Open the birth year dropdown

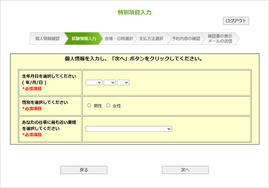pyautogui.click(x=94, y=82)
